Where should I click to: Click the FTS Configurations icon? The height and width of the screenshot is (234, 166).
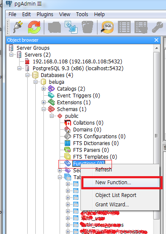[x=68, y=136]
